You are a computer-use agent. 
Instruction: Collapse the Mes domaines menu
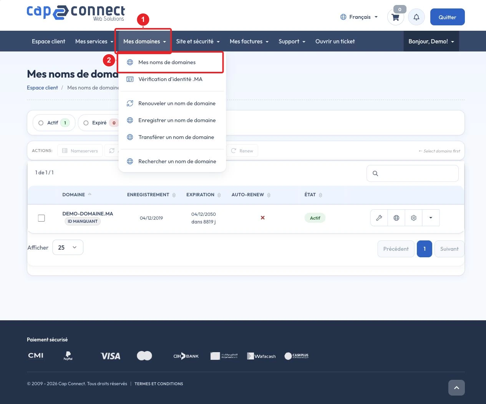click(144, 41)
